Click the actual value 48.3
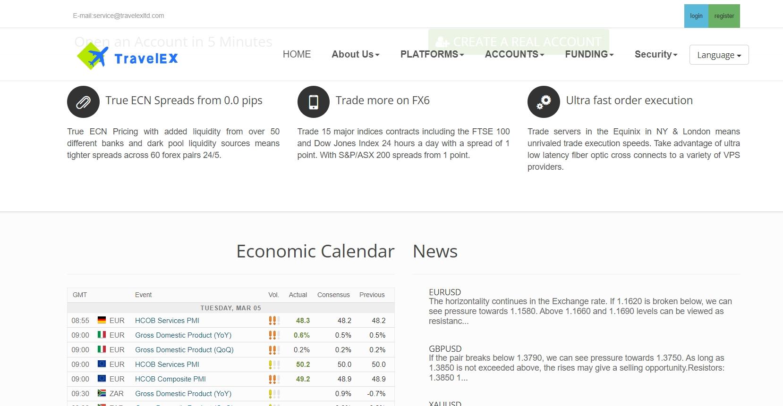This screenshot has width=783, height=406. pos(303,321)
